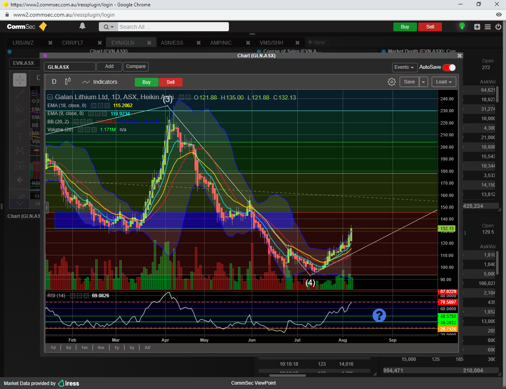Viewport: 506px width, 389px height.
Task: Open the arrow next to Save
Action: [x=423, y=82]
